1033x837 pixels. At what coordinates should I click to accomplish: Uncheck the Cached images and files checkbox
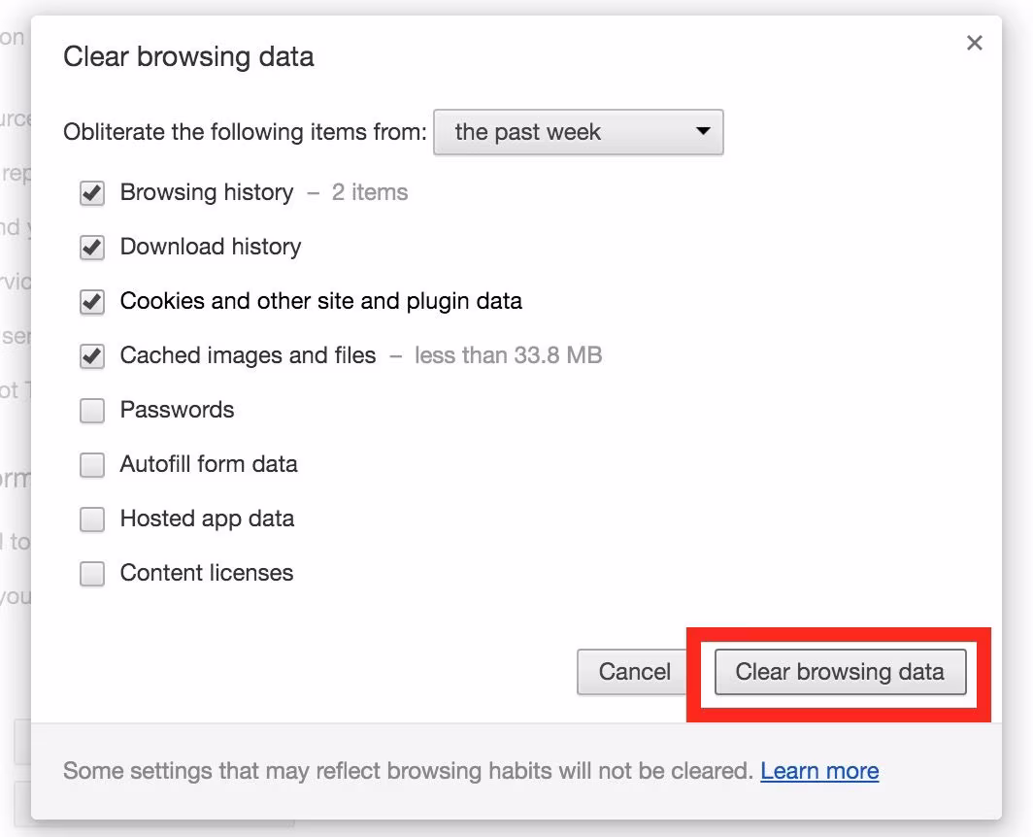point(92,356)
